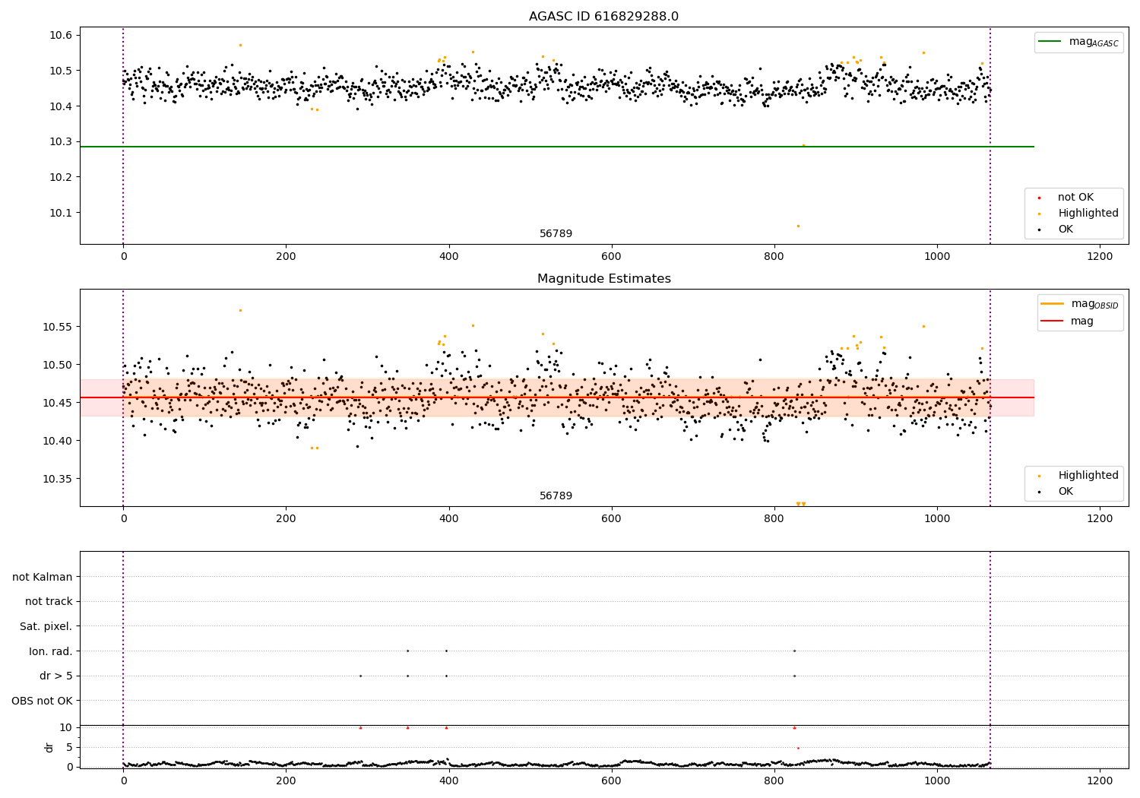Select the orange mag OBSID legend line
This screenshot has width=1140, height=798.
tap(1053, 304)
